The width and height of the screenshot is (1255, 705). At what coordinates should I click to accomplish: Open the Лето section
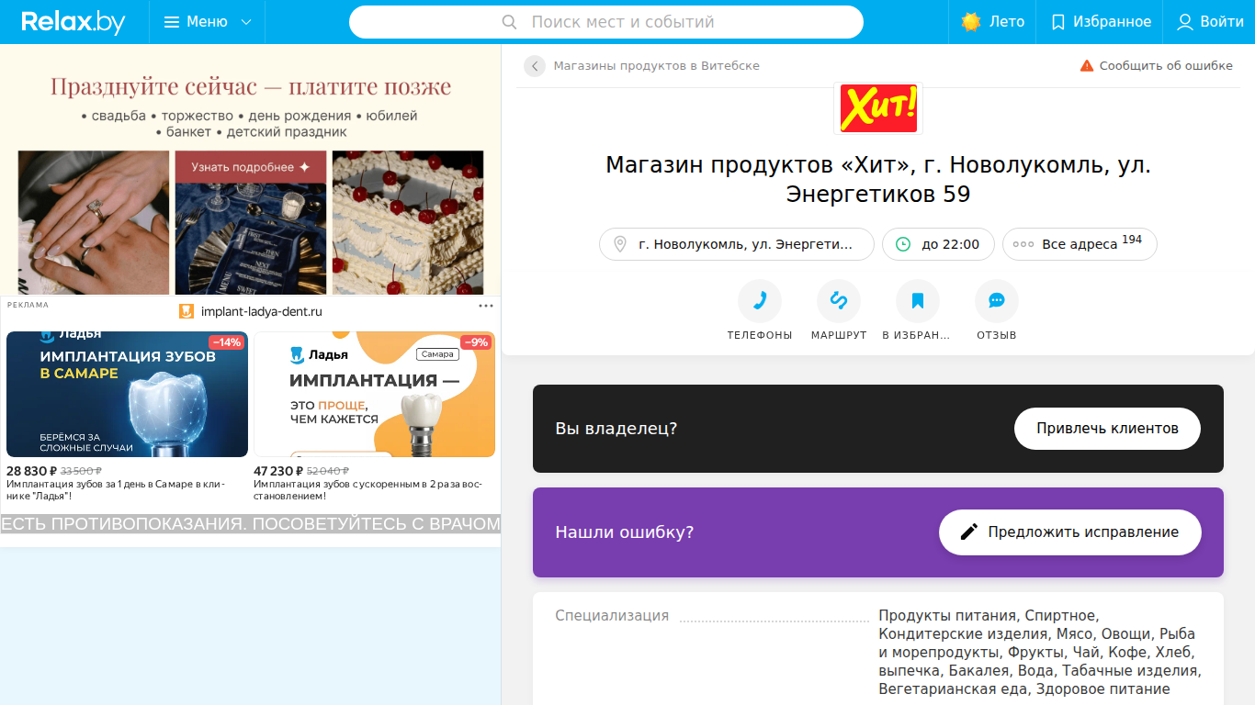(992, 22)
